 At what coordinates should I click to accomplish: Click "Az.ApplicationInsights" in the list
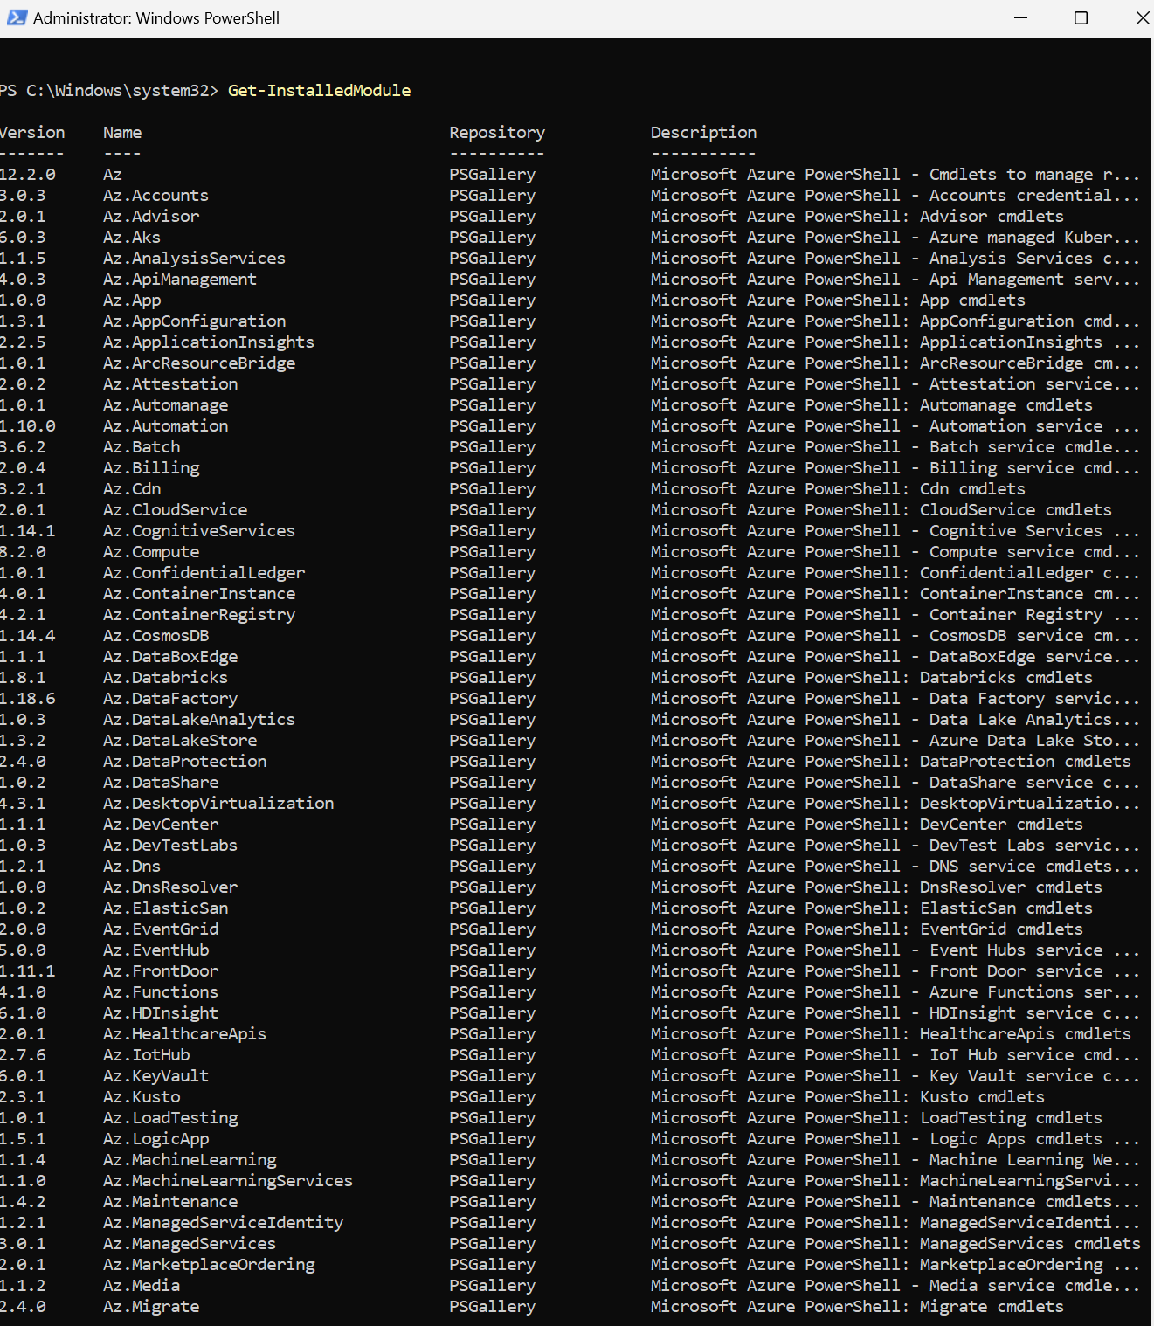click(x=209, y=342)
